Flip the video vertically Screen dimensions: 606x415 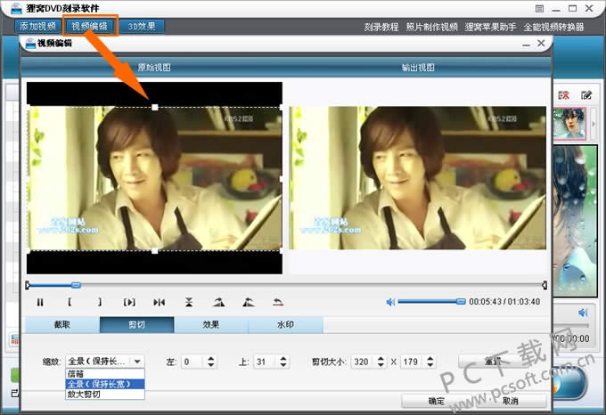(189, 302)
